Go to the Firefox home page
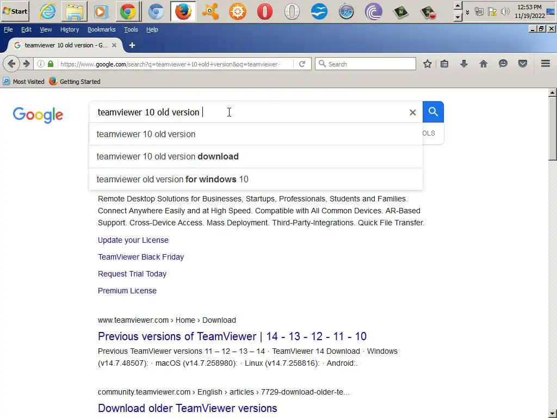The image size is (557, 418). 483,64
